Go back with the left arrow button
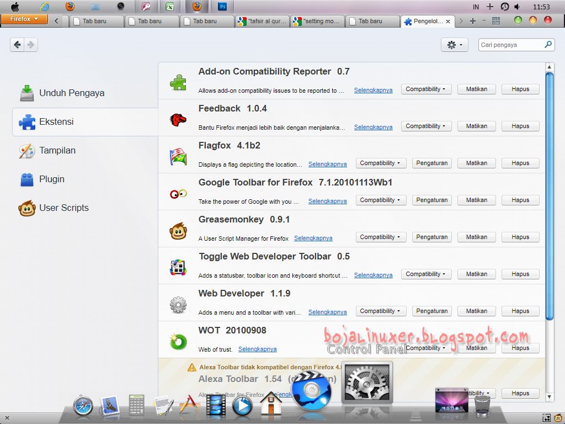 click(x=17, y=45)
